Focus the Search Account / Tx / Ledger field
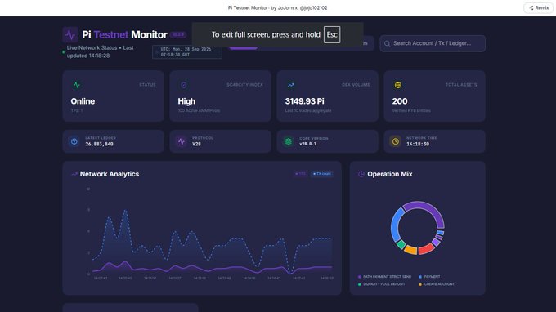The height and width of the screenshot is (312, 556). coord(433,43)
